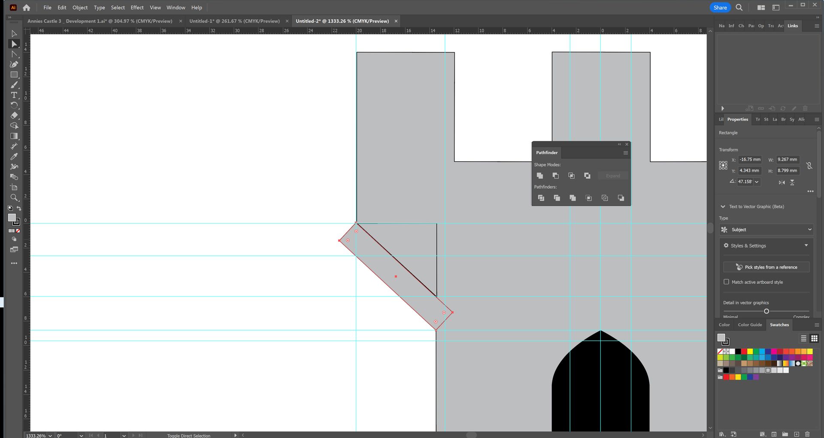Click Unite shape mode in Pathfinder

[540, 176]
